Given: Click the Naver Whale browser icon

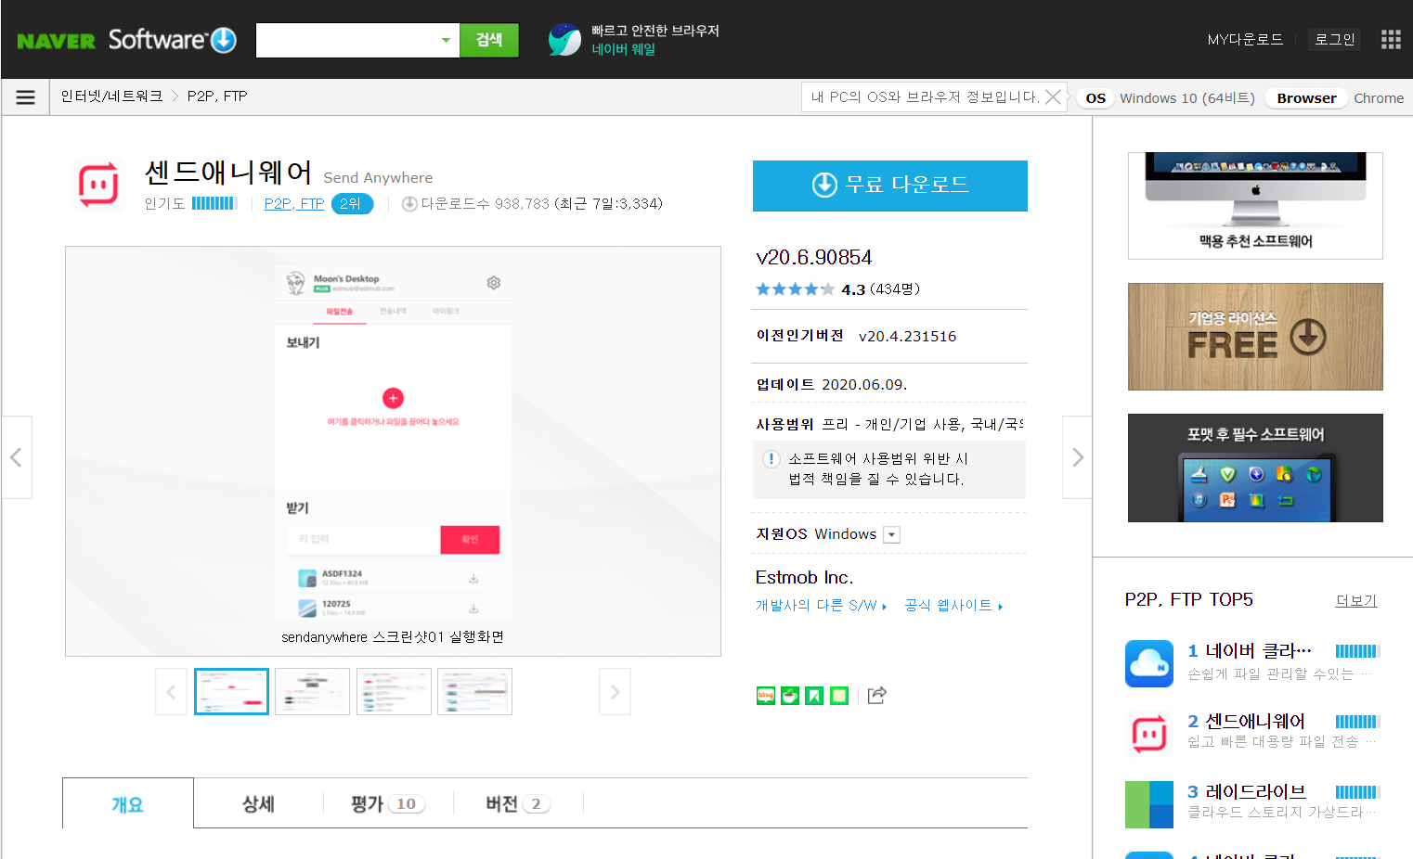Looking at the screenshot, I should [564, 39].
